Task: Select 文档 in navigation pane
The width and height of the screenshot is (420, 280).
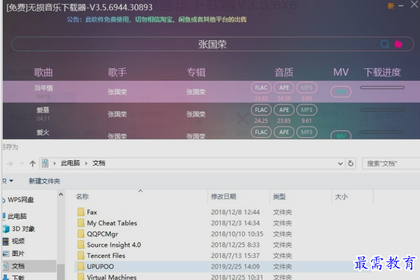Action: pos(18,266)
